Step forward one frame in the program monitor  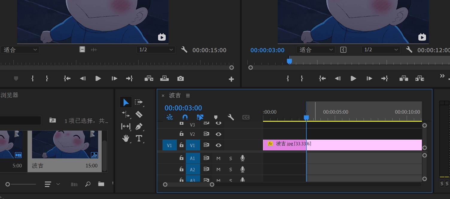pyautogui.click(x=369, y=78)
